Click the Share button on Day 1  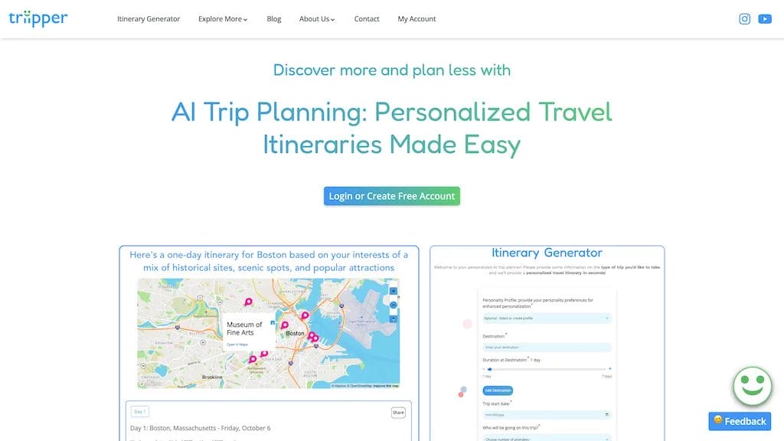pyautogui.click(x=398, y=413)
